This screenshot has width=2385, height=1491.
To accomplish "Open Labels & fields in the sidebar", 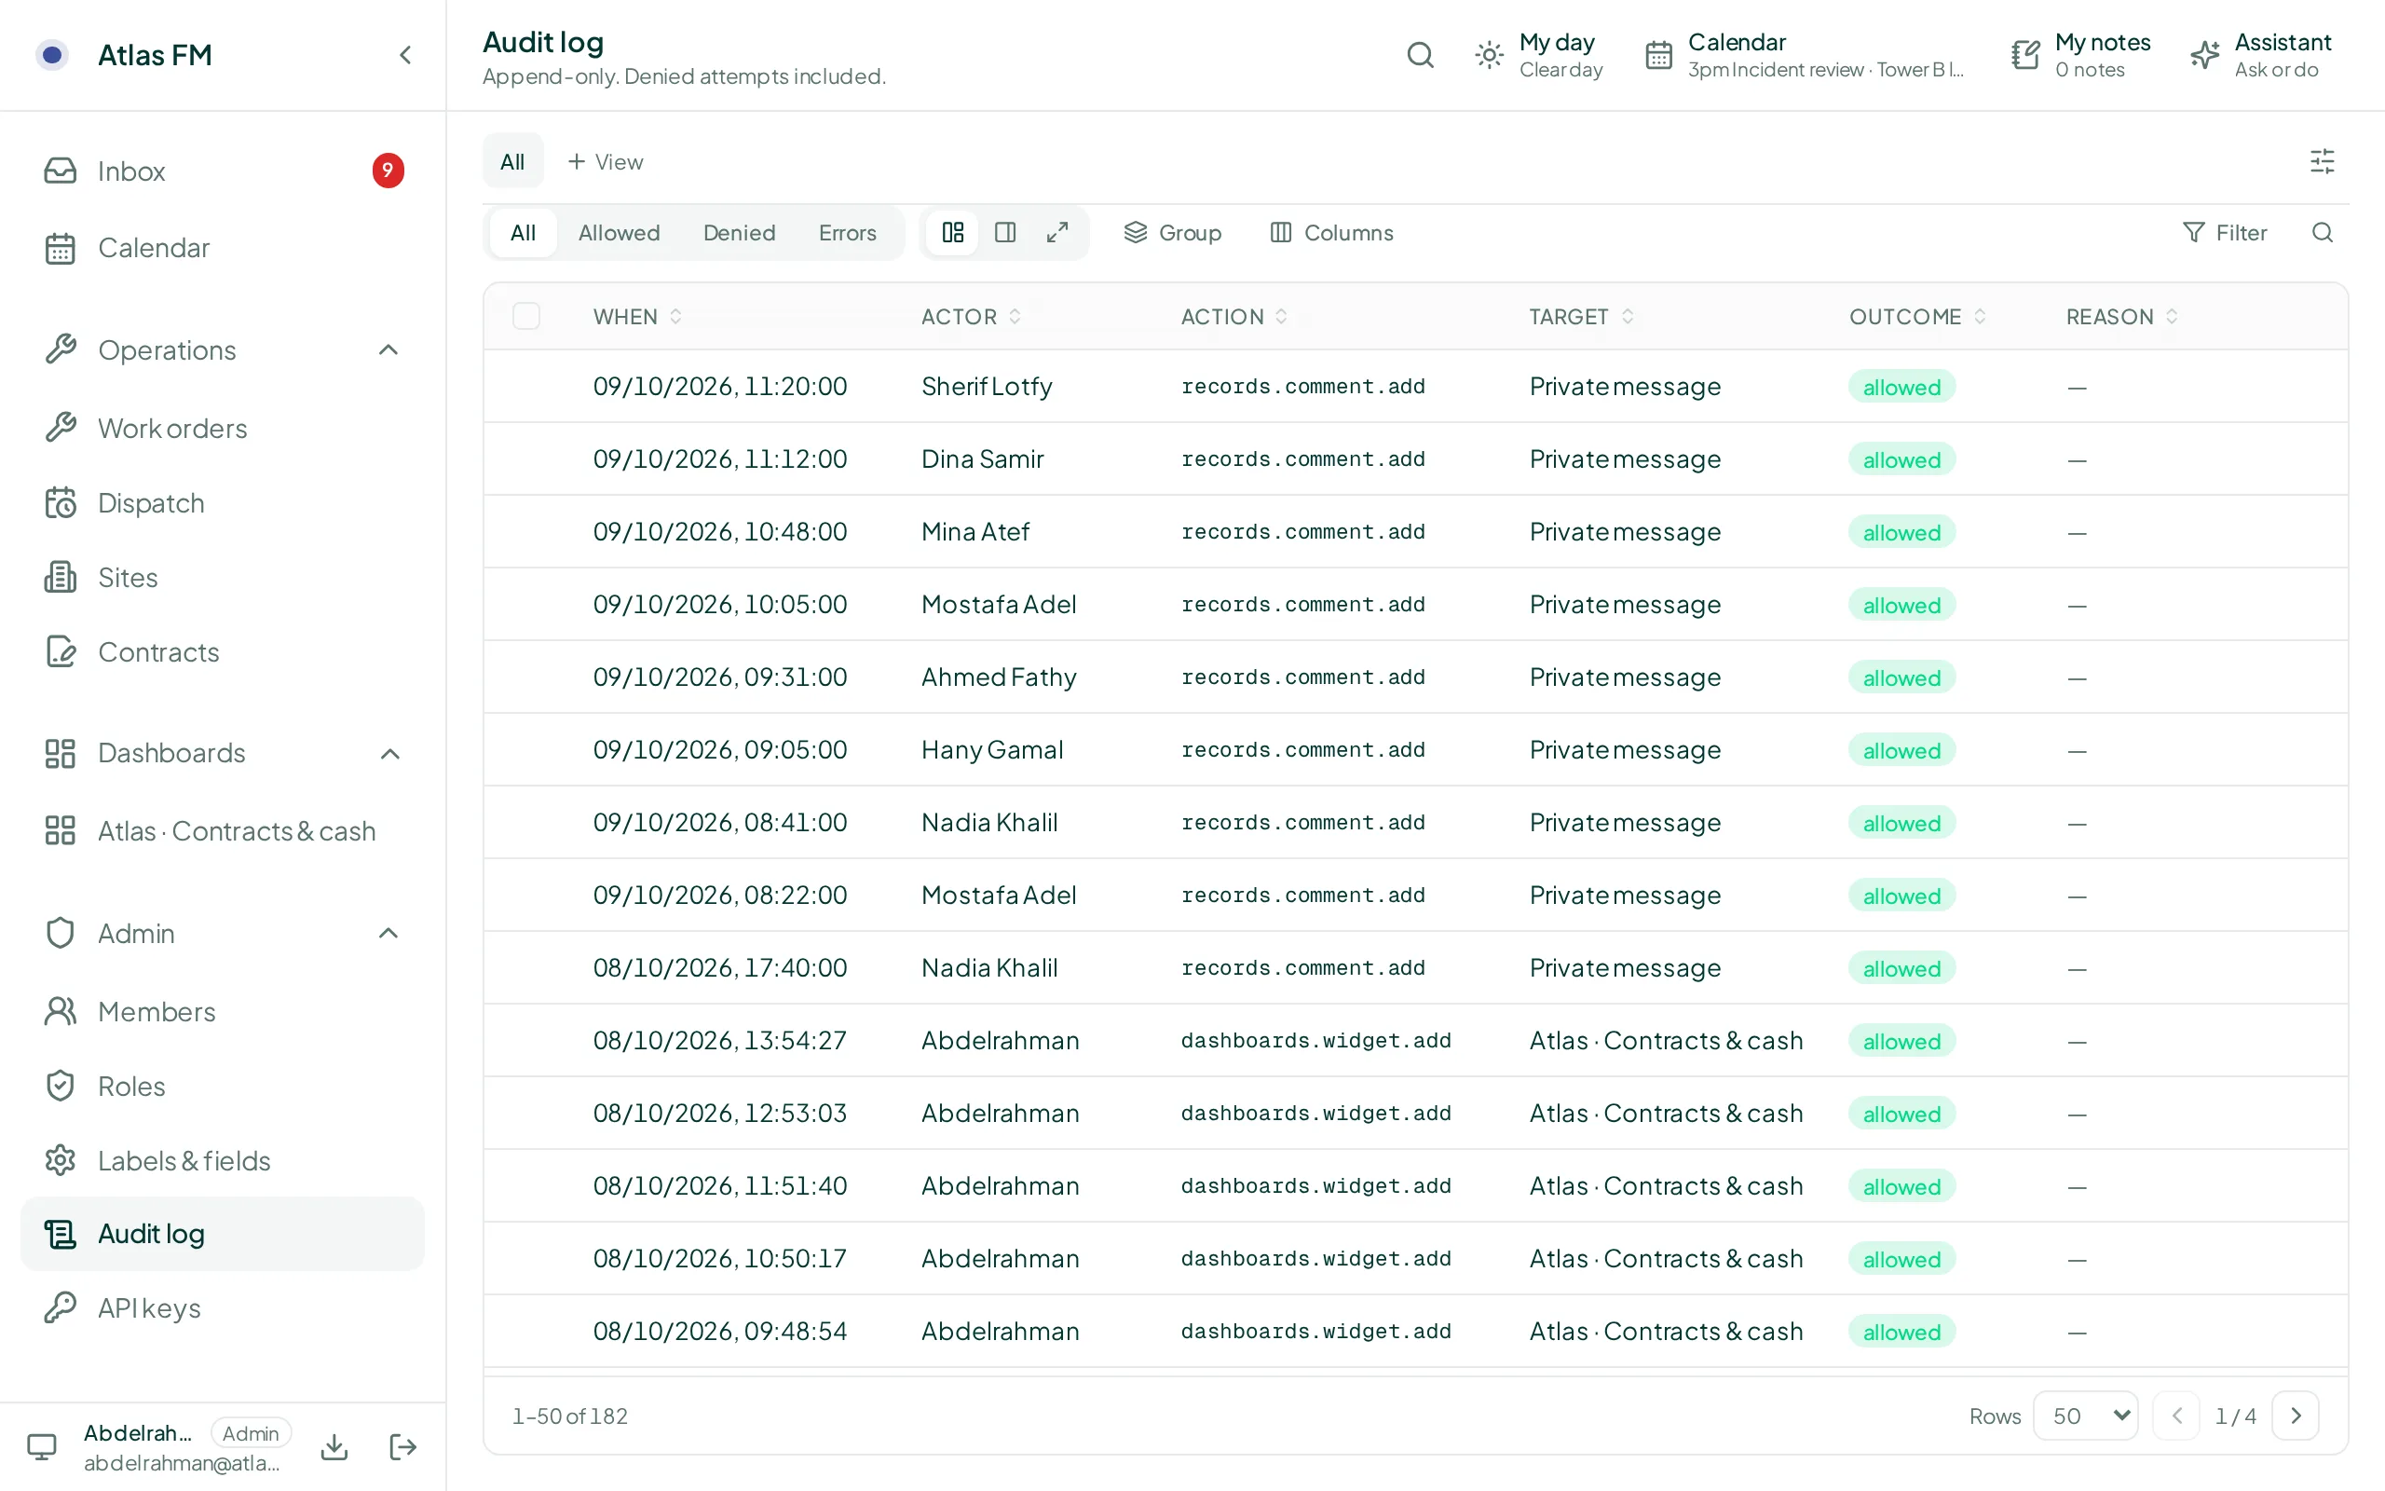I will [x=223, y=1161].
